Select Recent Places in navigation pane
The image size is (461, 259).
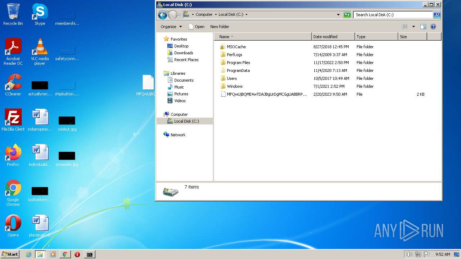pyautogui.click(x=183, y=60)
